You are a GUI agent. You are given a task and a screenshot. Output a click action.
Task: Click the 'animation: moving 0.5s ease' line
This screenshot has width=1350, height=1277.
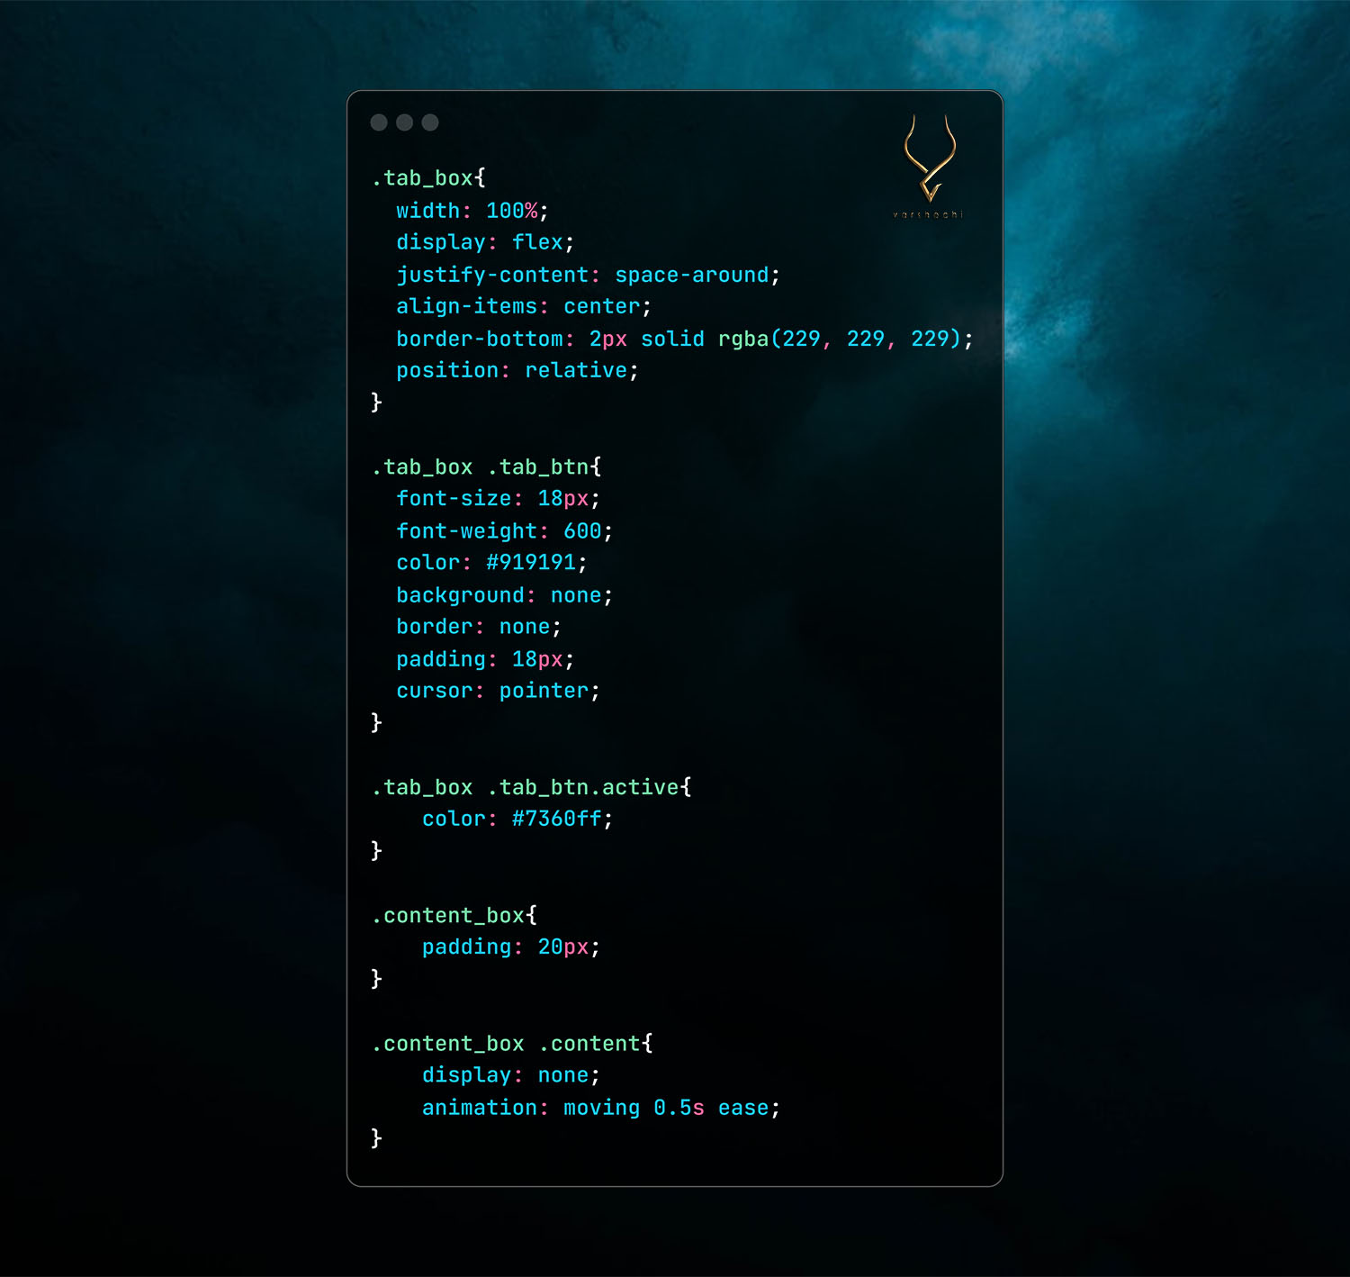pyautogui.click(x=600, y=1108)
